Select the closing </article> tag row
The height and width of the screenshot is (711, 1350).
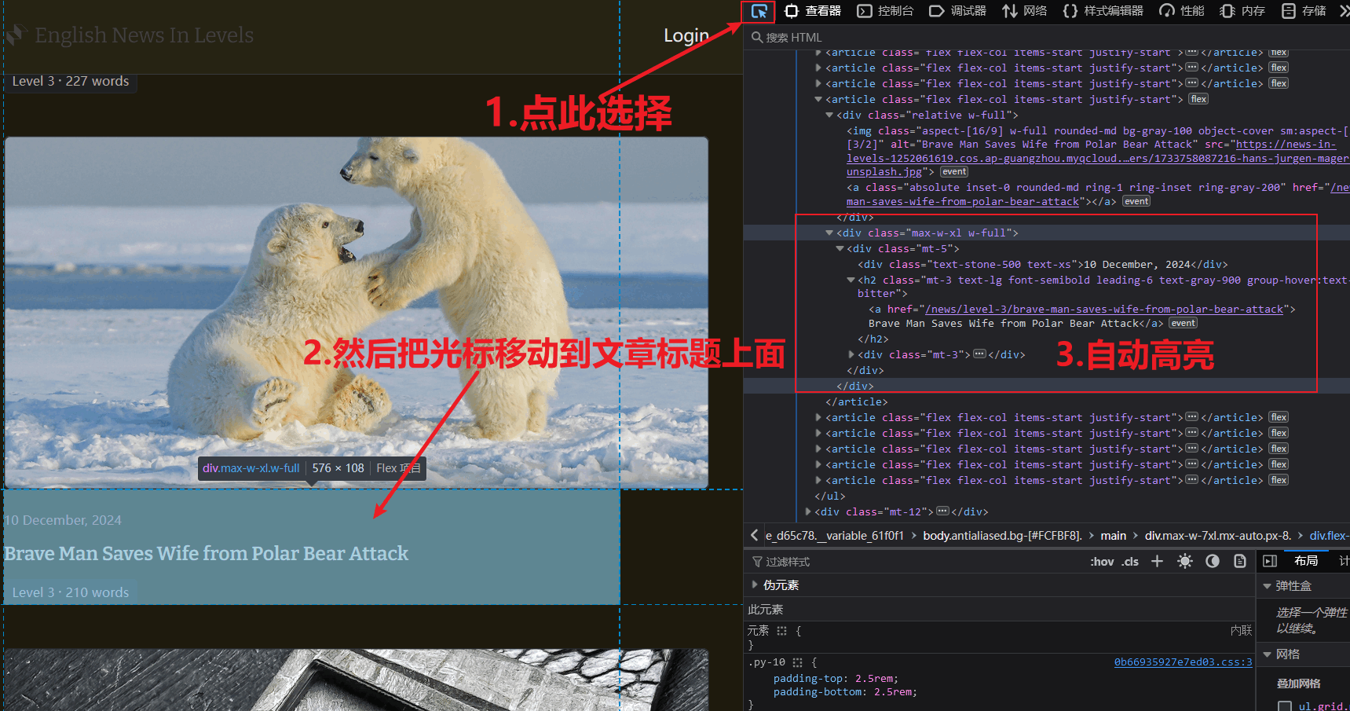[x=857, y=402]
